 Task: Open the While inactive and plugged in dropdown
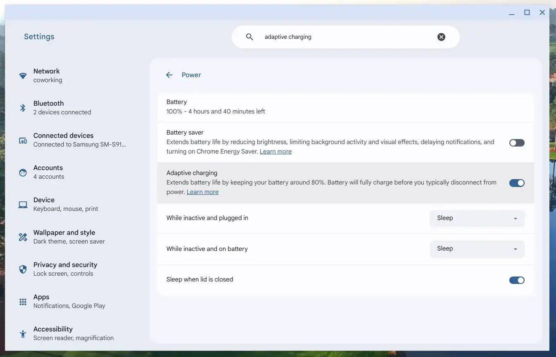click(477, 218)
